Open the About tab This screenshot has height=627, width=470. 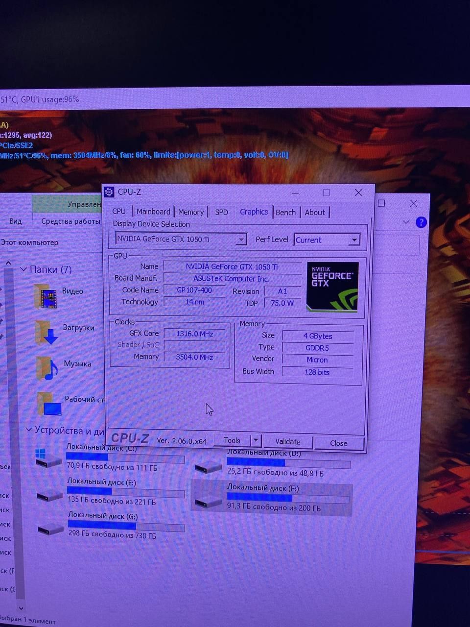click(x=315, y=212)
